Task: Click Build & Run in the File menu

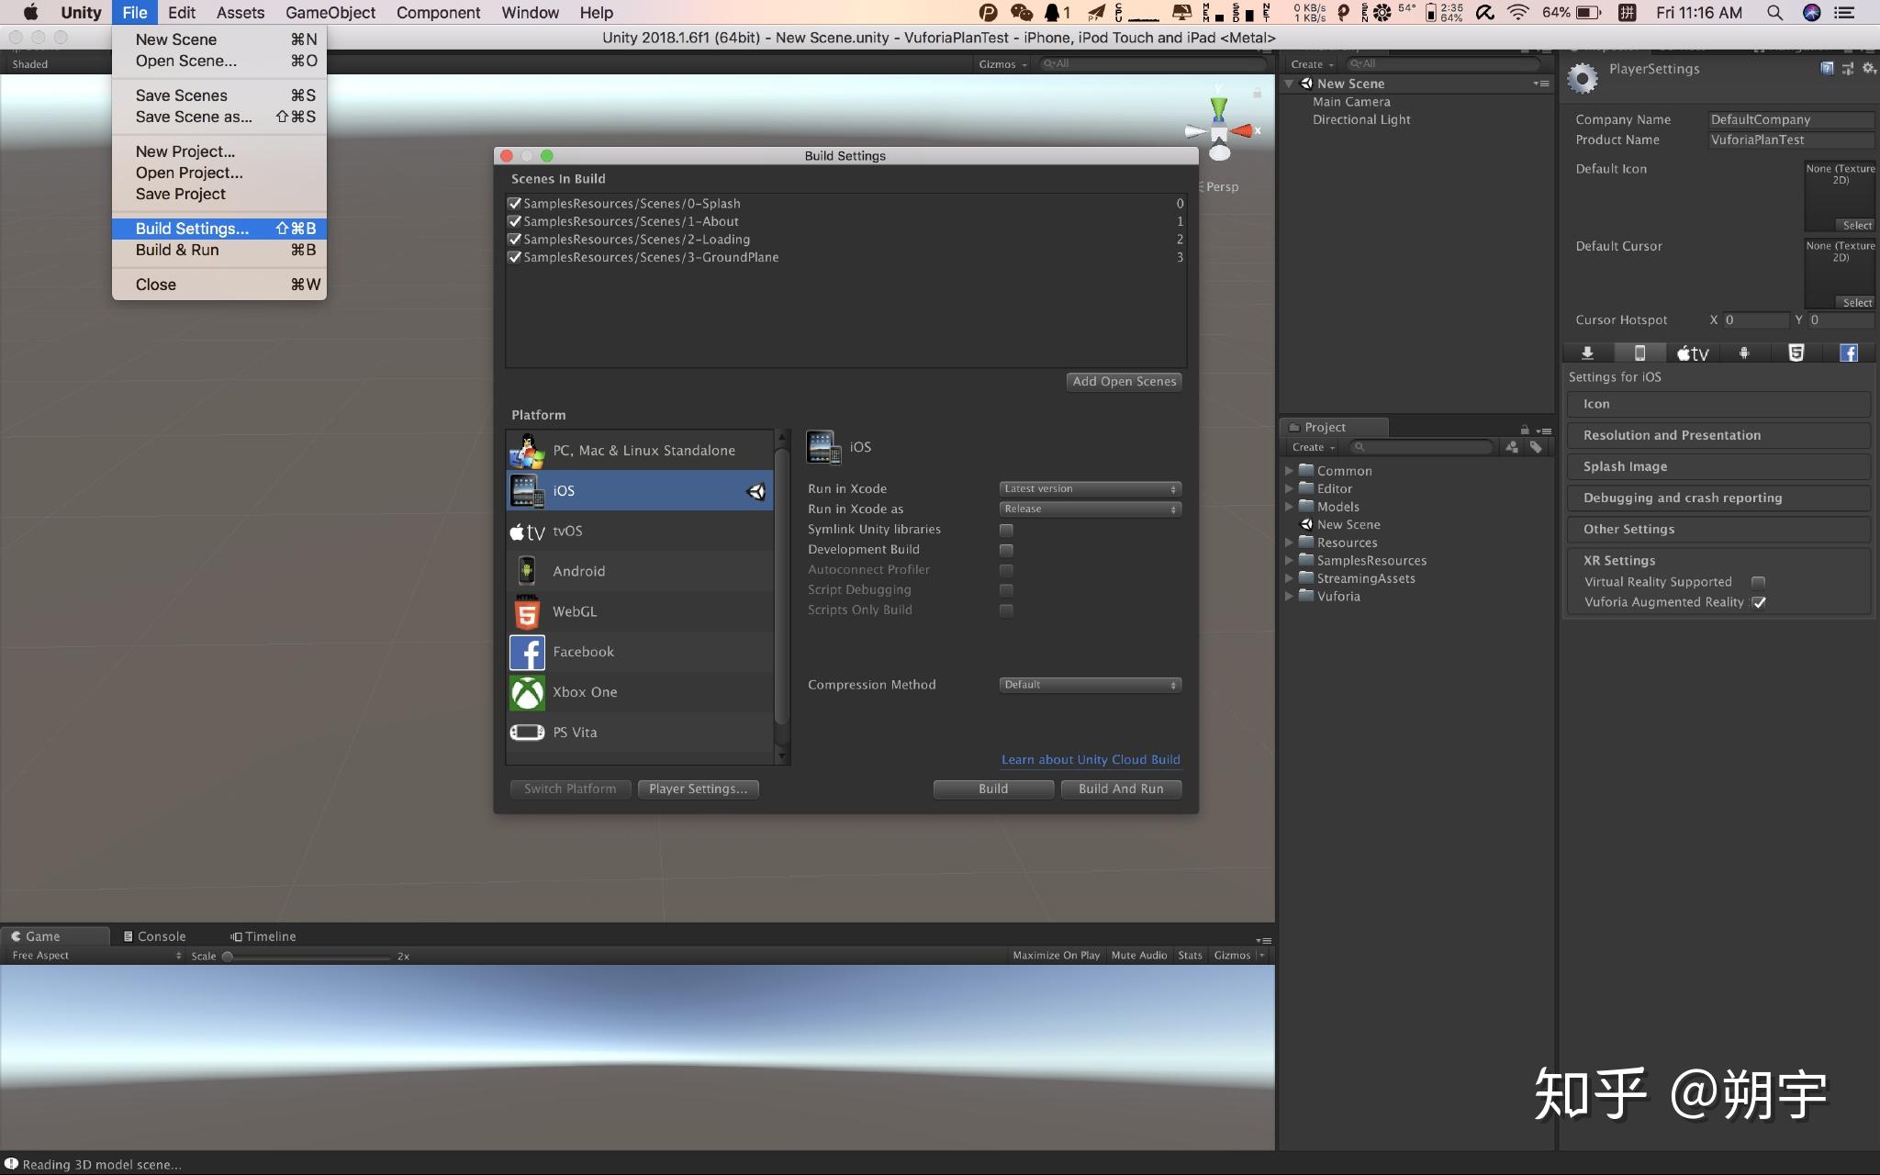Action: point(177,250)
